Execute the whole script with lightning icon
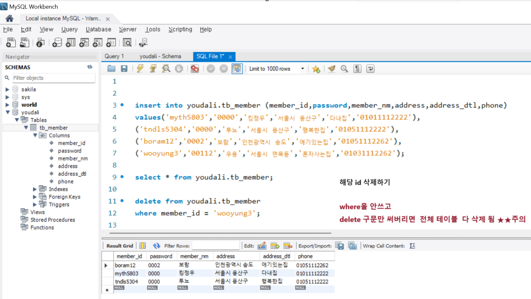This screenshot has width=531, height=299. point(140,68)
